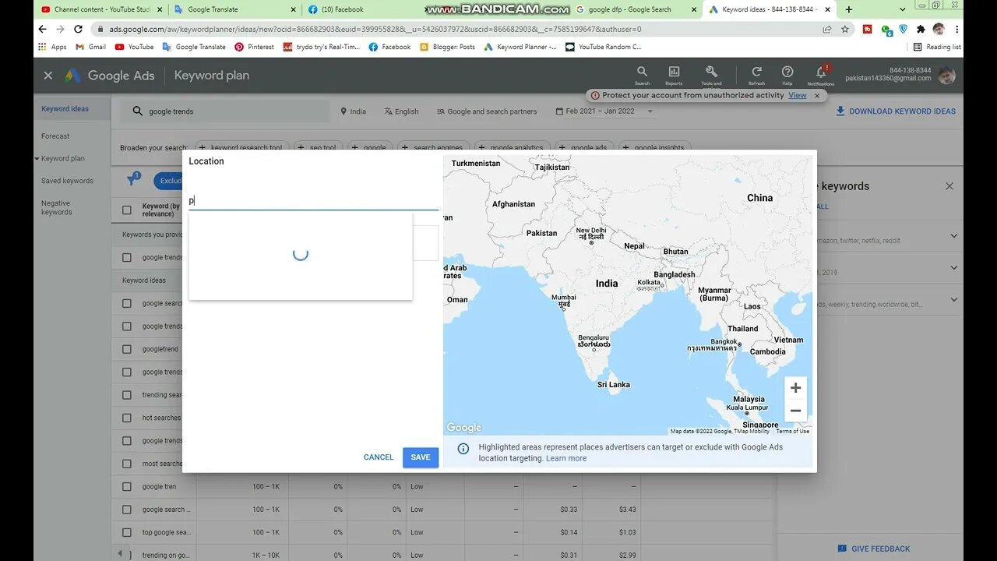997x561 pixels.
Task: Check the google search row checkbox
Action: click(x=127, y=303)
